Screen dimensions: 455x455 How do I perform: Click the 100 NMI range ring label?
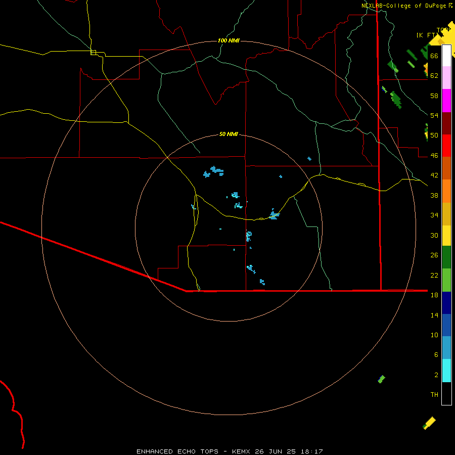coord(229,40)
